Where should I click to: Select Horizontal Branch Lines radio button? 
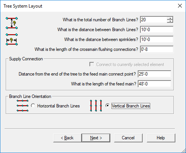(x=33, y=106)
